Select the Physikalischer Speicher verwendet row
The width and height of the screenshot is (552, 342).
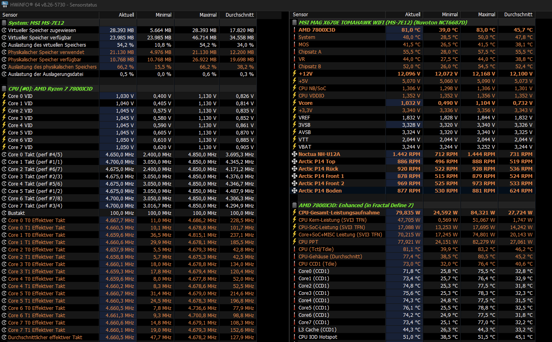(129, 52)
